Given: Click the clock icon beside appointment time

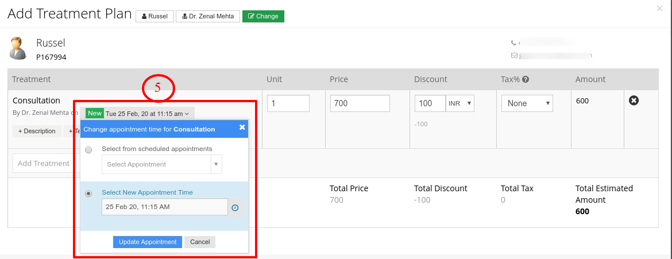Looking at the screenshot, I should coord(235,208).
